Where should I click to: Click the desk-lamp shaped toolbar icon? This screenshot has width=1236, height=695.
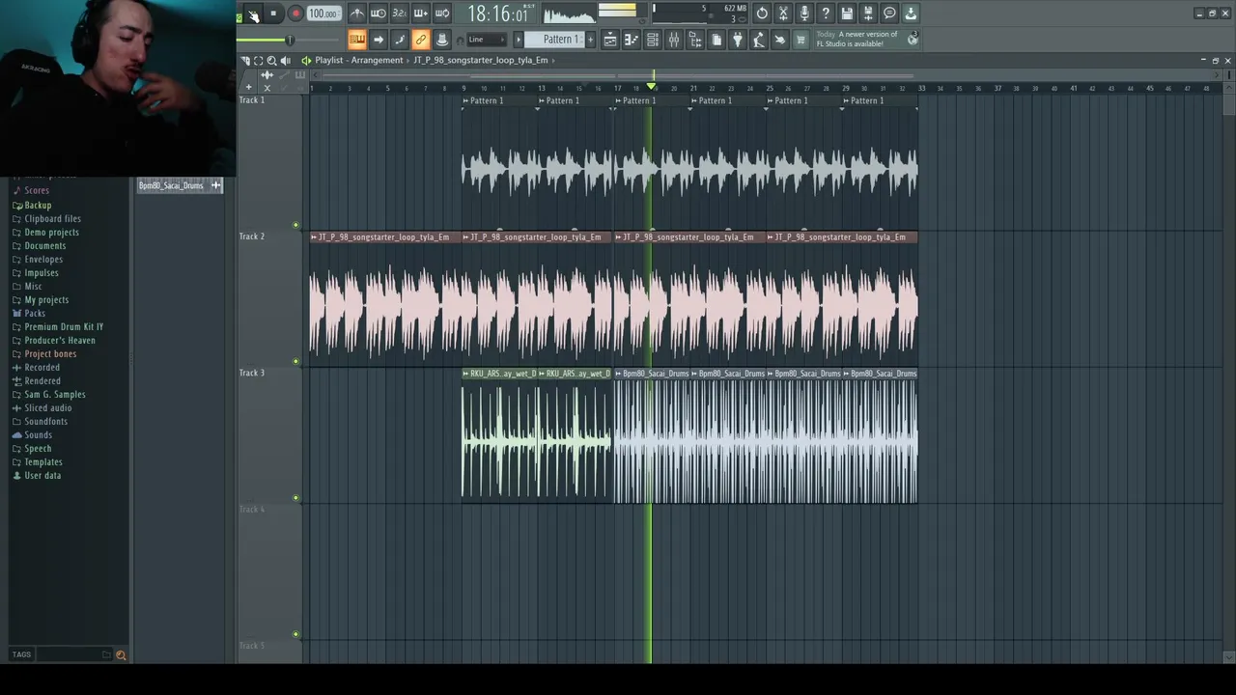point(759,40)
